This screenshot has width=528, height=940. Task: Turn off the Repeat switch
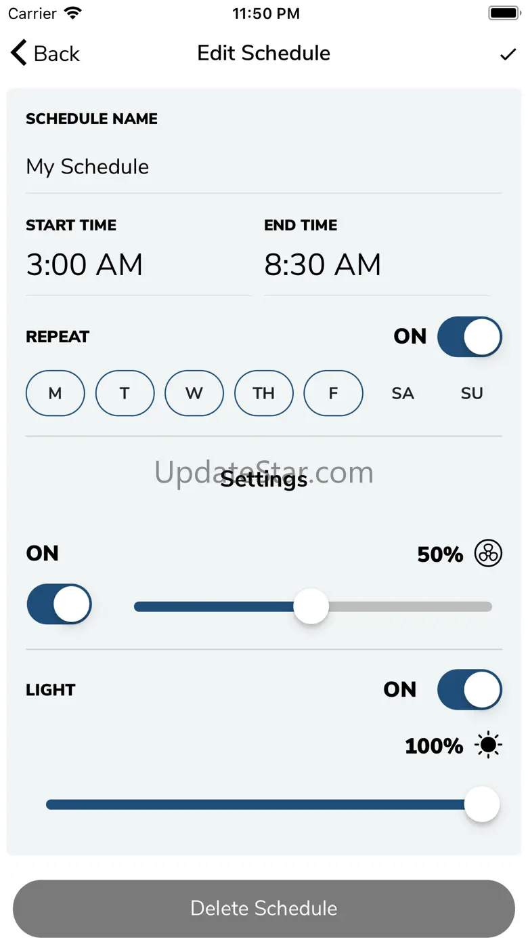469,337
